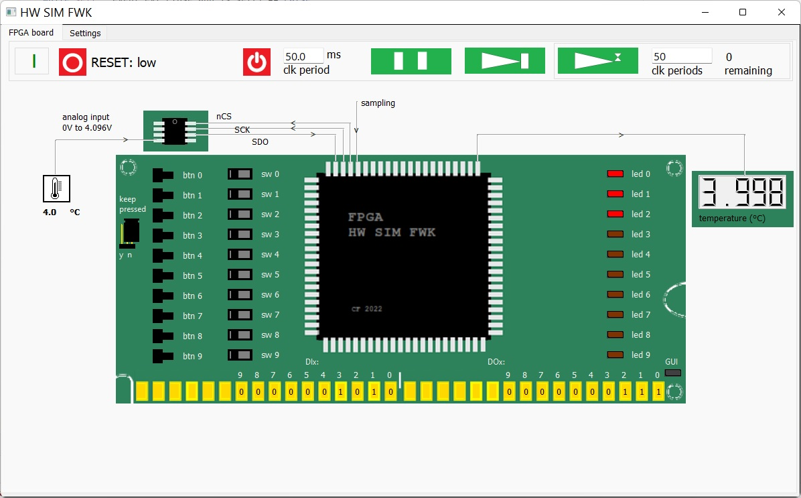Push button btn 8
Image resolution: width=801 pixels, height=498 pixels.
tap(163, 336)
